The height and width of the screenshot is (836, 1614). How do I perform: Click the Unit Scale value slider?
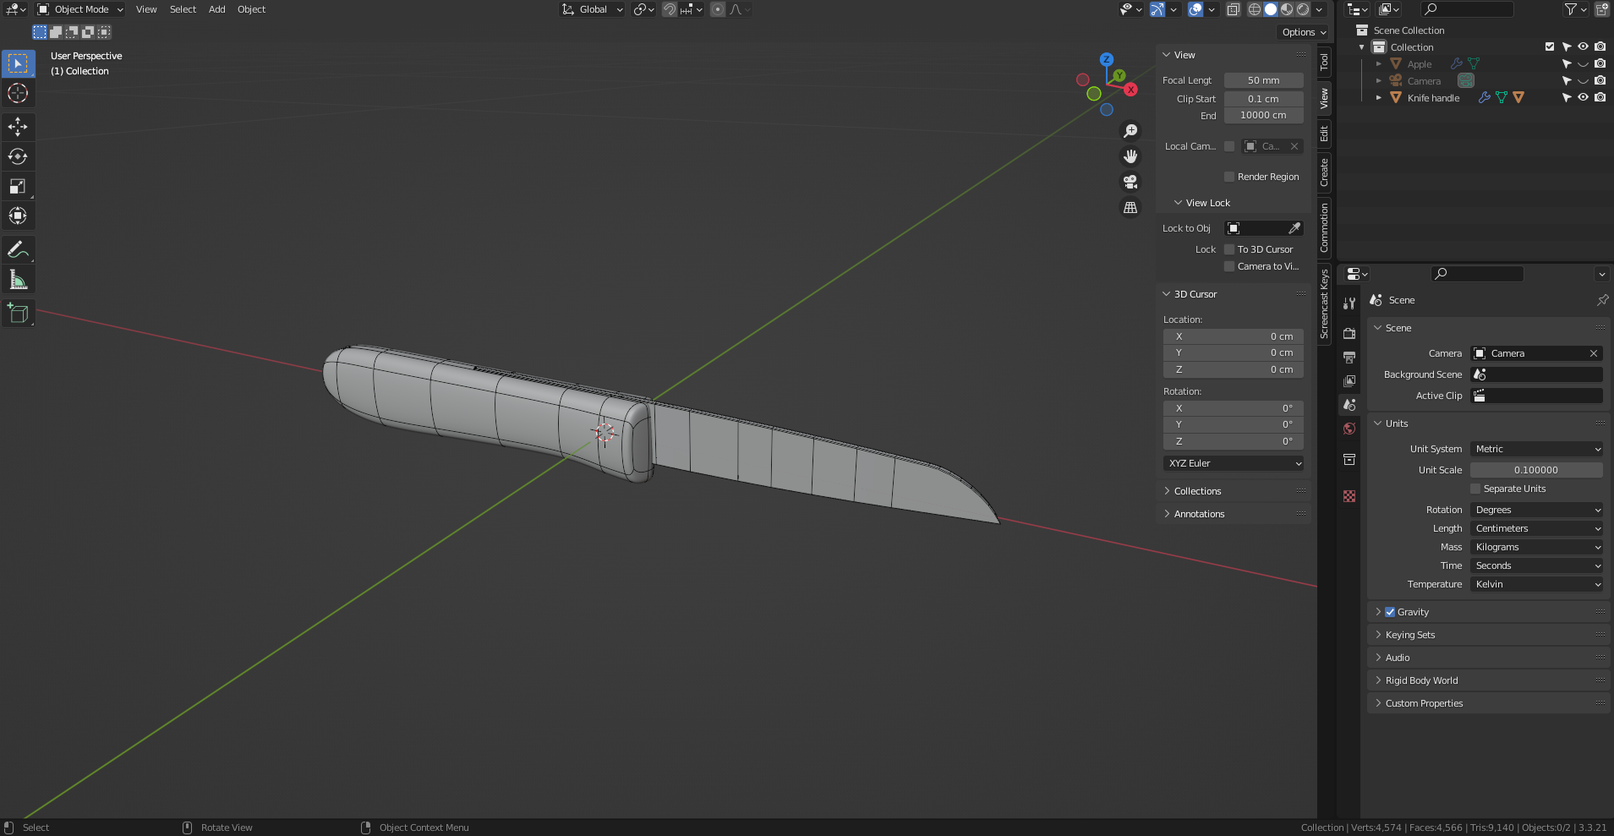point(1535,470)
